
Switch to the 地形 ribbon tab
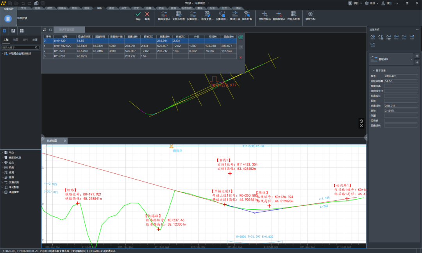75,8
